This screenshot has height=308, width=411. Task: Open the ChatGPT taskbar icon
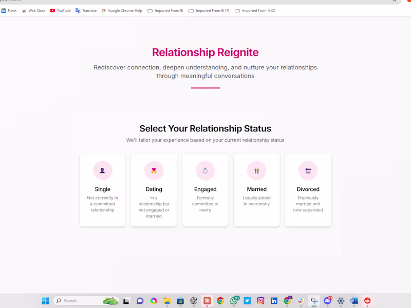pos(194,301)
